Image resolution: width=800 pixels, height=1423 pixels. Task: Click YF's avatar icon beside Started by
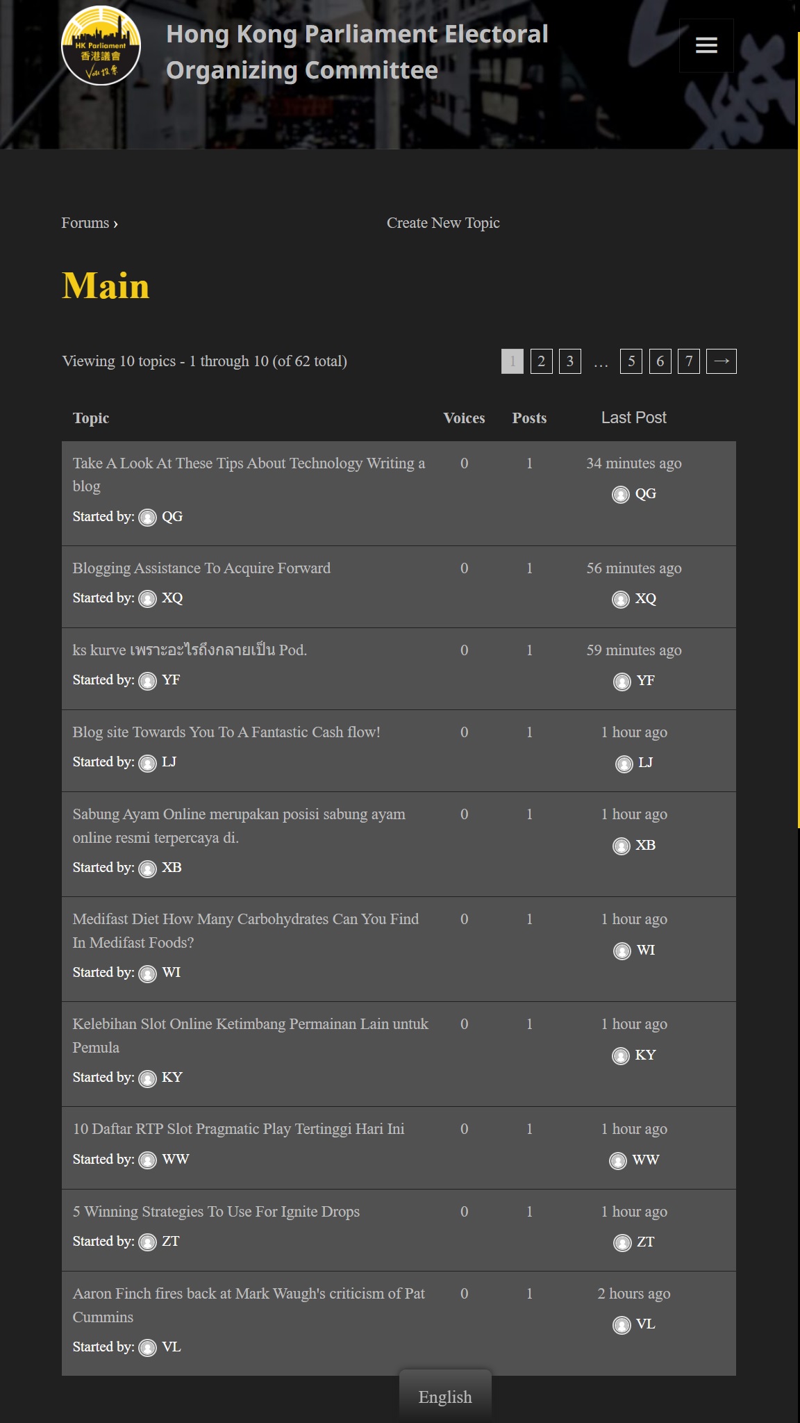pos(148,681)
